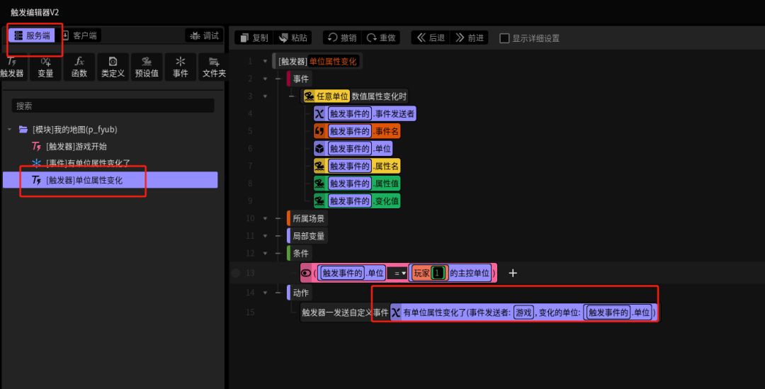This screenshot has width=765, height=389.
Task: Create new 文件夹 (folder) via toolbar icon
Action: pyautogui.click(x=213, y=67)
